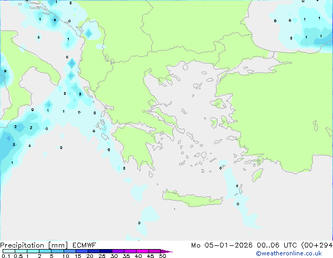The width and height of the screenshot is (333, 258).
Task: Select the 25–30 mm legend color swatch
Action: [106, 251]
